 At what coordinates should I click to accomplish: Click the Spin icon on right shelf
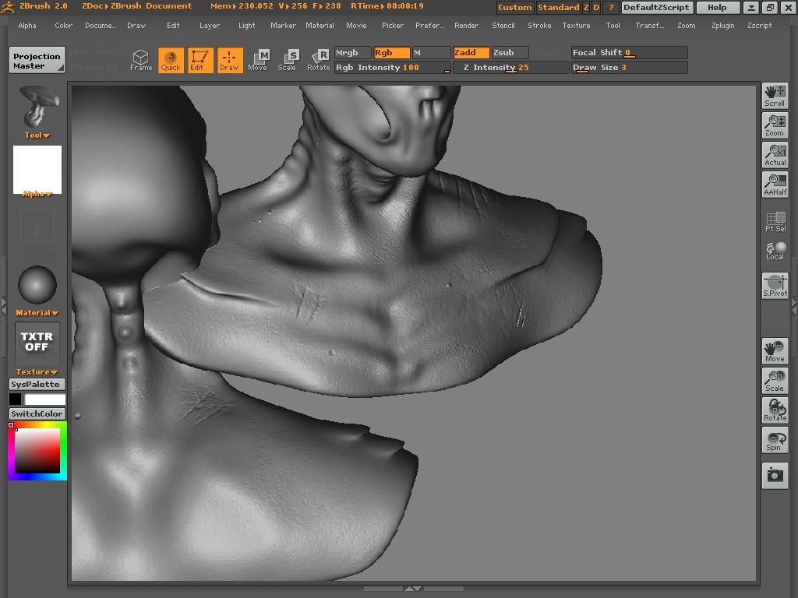pyautogui.click(x=775, y=441)
